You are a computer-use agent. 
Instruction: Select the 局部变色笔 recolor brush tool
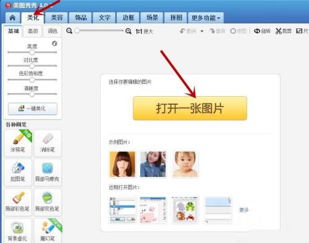click(48, 202)
